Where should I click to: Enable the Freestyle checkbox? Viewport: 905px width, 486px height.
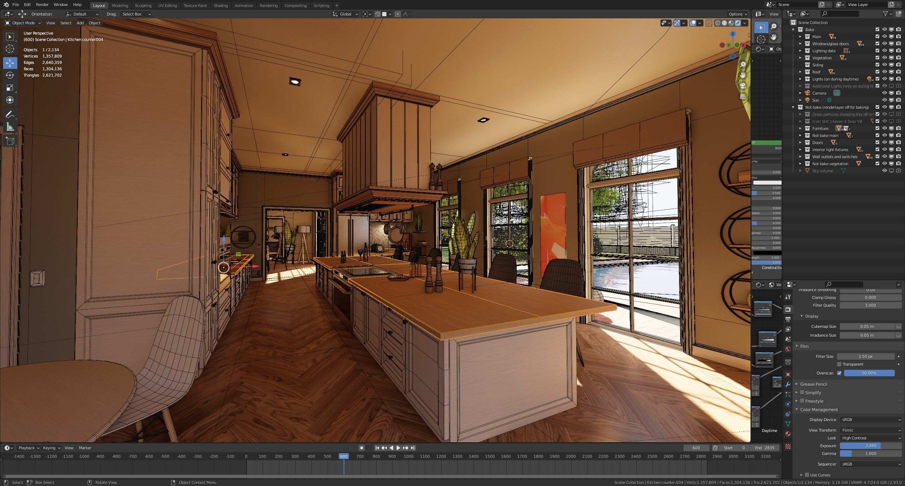pos(802,401)
